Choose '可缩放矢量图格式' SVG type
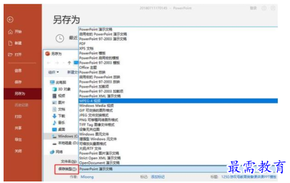 (x=92, y=144)
